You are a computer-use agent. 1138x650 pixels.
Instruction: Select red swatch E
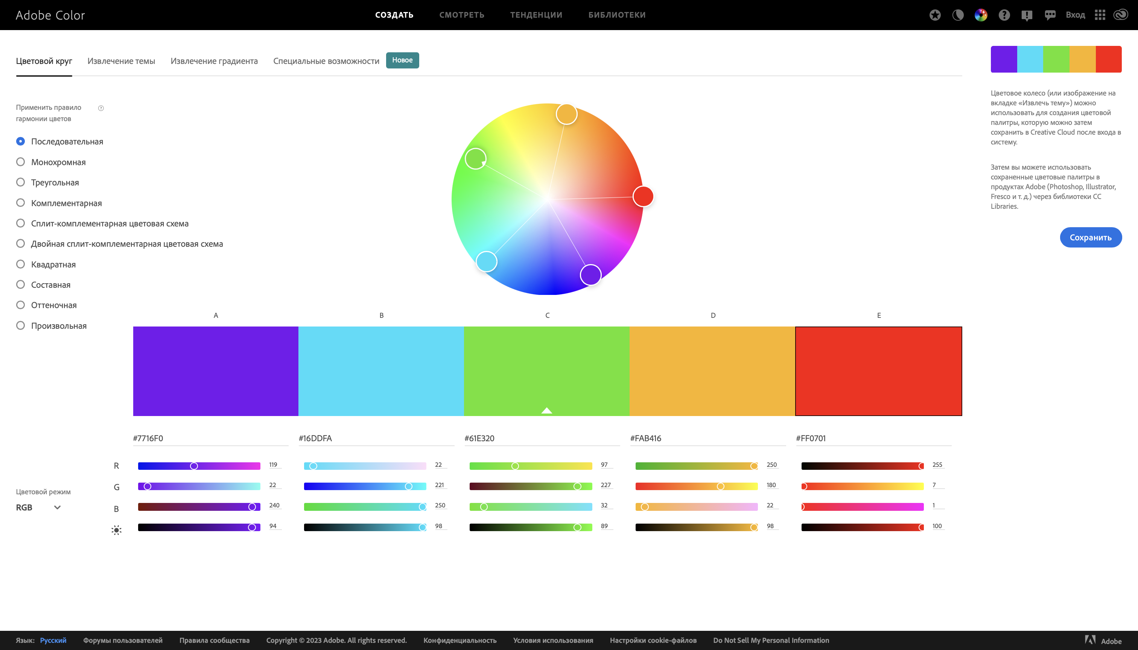pos(878,371)
